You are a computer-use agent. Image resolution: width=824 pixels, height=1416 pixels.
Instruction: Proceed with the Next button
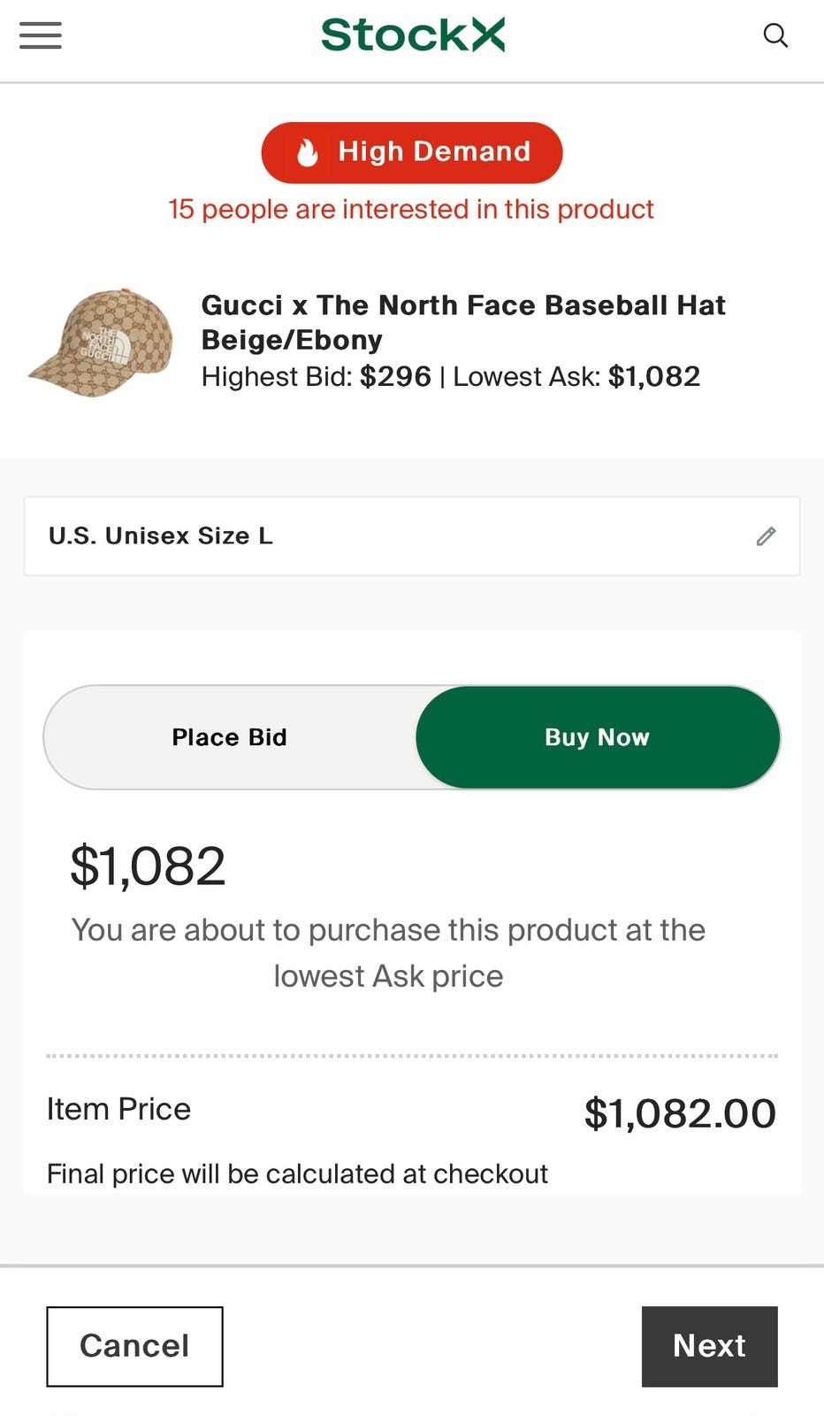pos(709,1346)
